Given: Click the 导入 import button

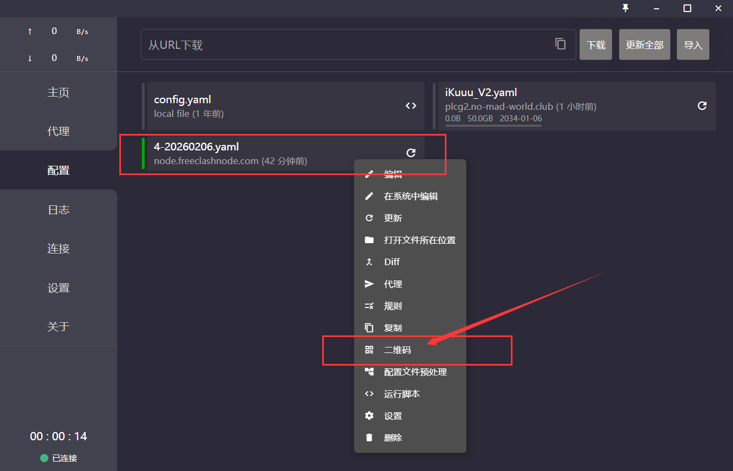Looking at the screenshot, I should point(693,44).
